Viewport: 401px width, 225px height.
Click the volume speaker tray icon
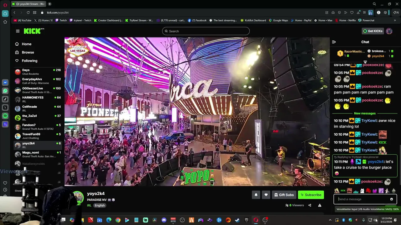pyautogui.click(x=375, y=220)
